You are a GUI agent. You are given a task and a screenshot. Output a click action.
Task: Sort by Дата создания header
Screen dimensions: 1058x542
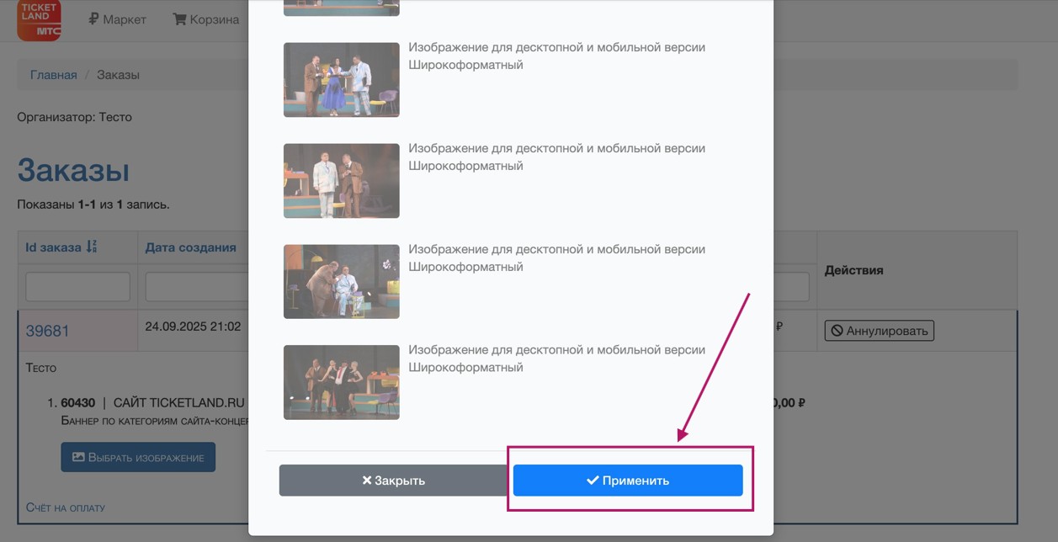190,247
